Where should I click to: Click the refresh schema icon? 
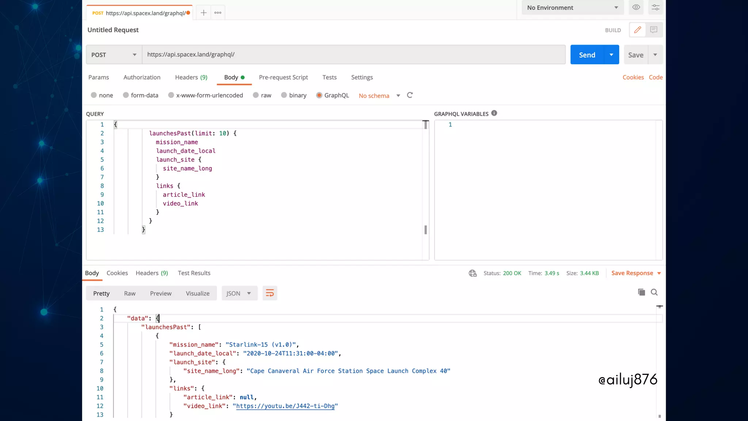pyautogui.click(x=410, y=95)
